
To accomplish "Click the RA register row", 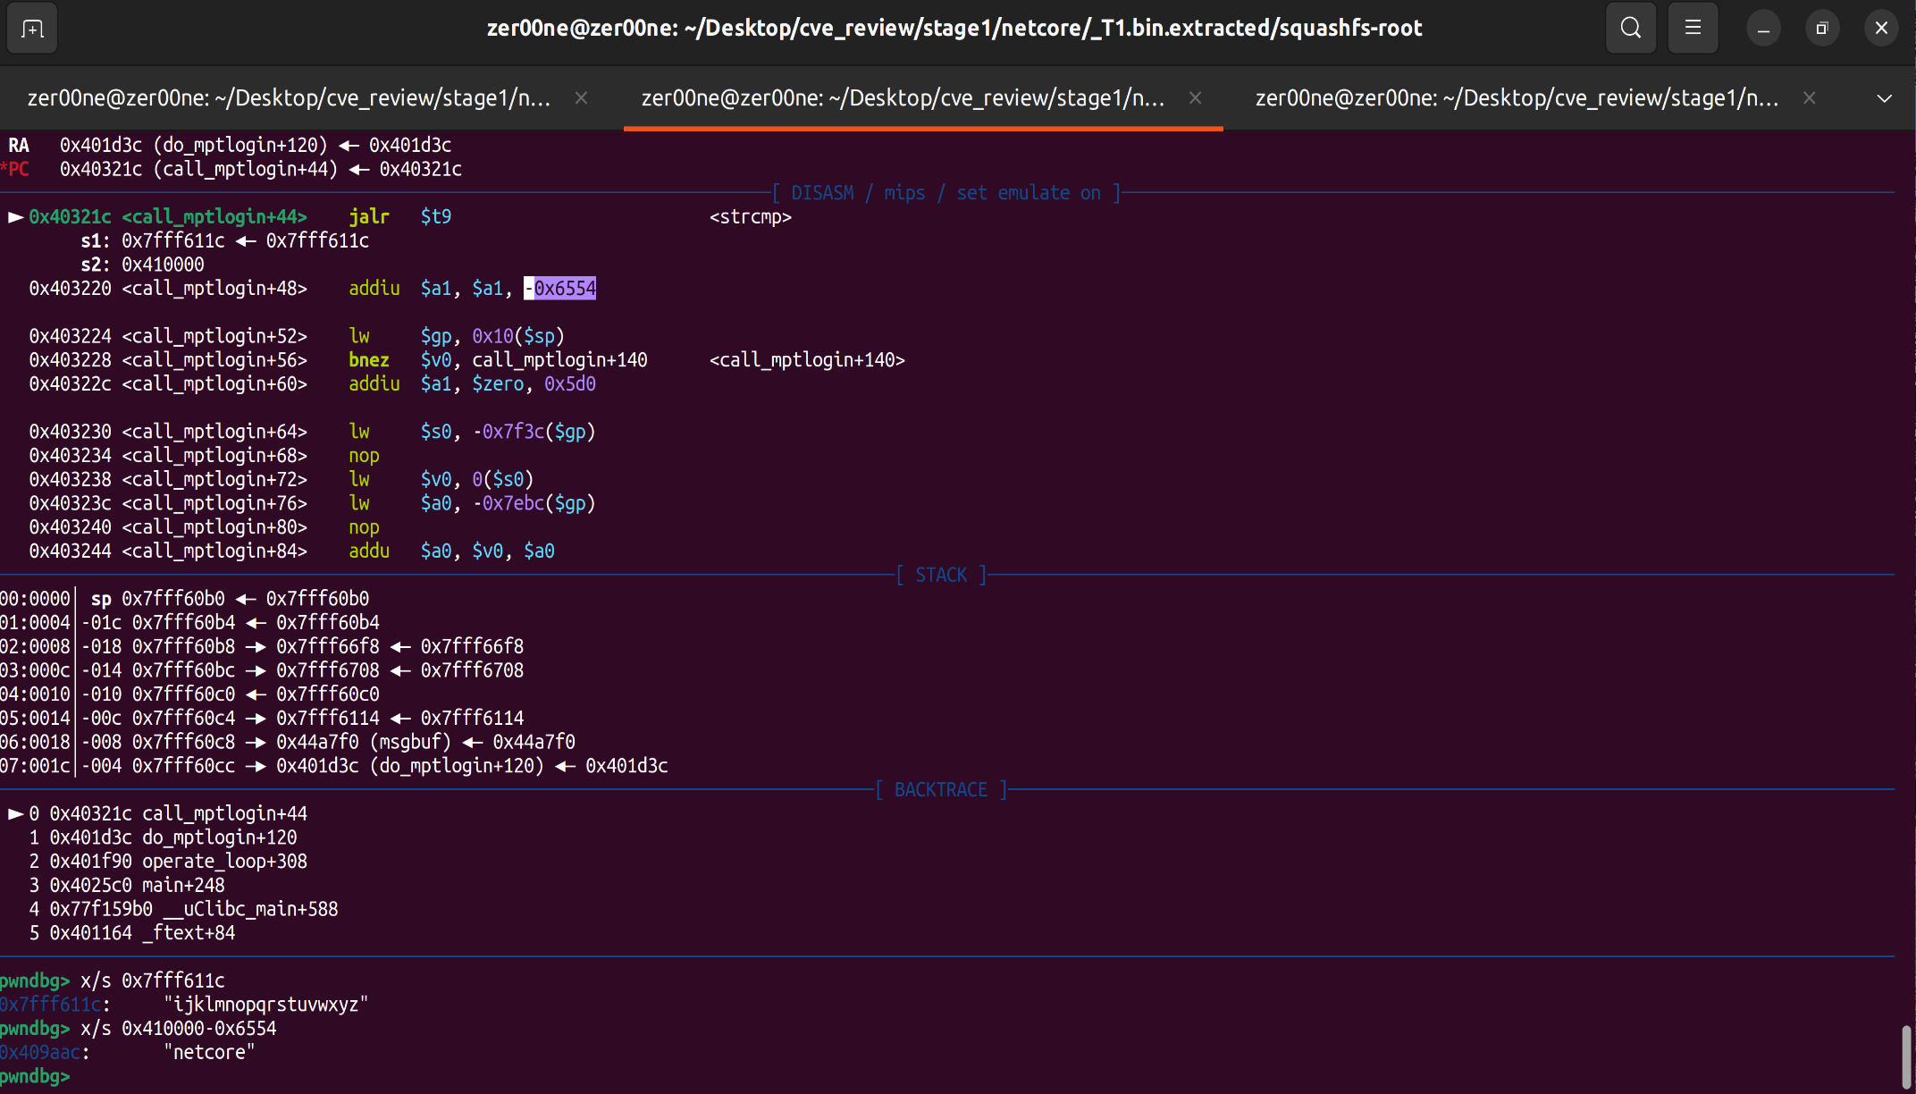I will point(229,145).
